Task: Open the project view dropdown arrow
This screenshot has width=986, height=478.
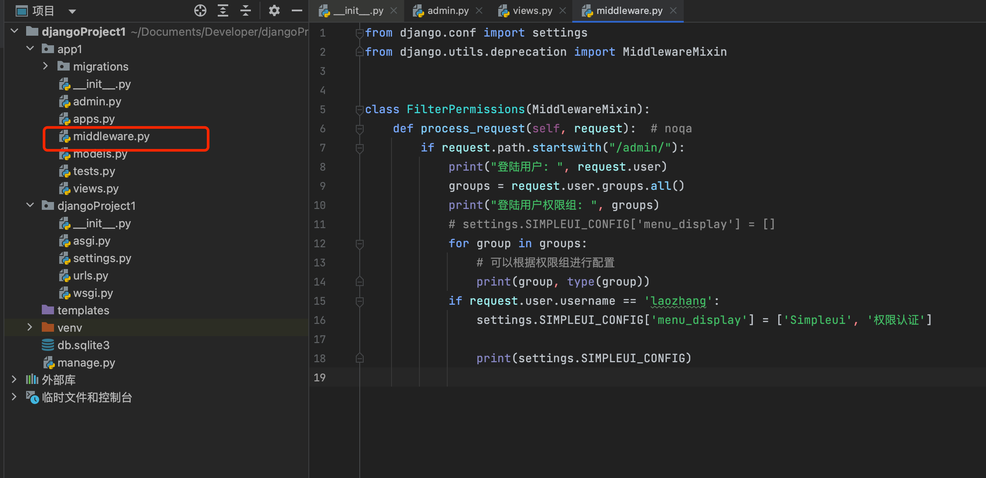Action: [72, 11]
